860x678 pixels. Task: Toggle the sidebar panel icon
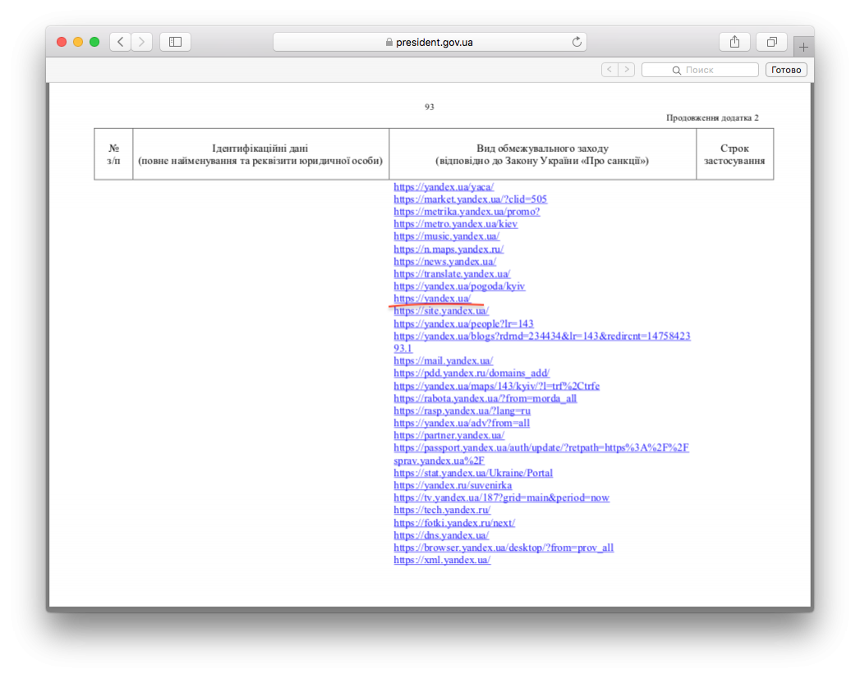click(x=175, y=42)
